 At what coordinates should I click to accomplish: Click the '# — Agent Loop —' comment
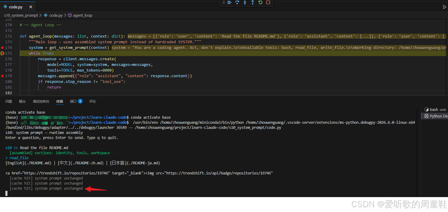[40, 25]
